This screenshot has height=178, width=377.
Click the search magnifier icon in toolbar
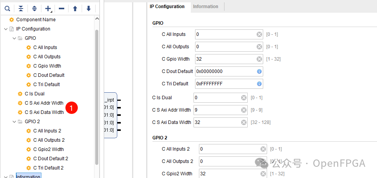[x=7, y=9]
